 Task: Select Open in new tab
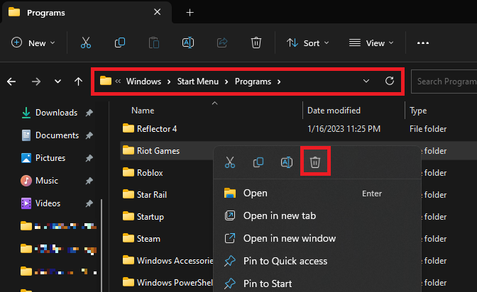pos(279,215)
